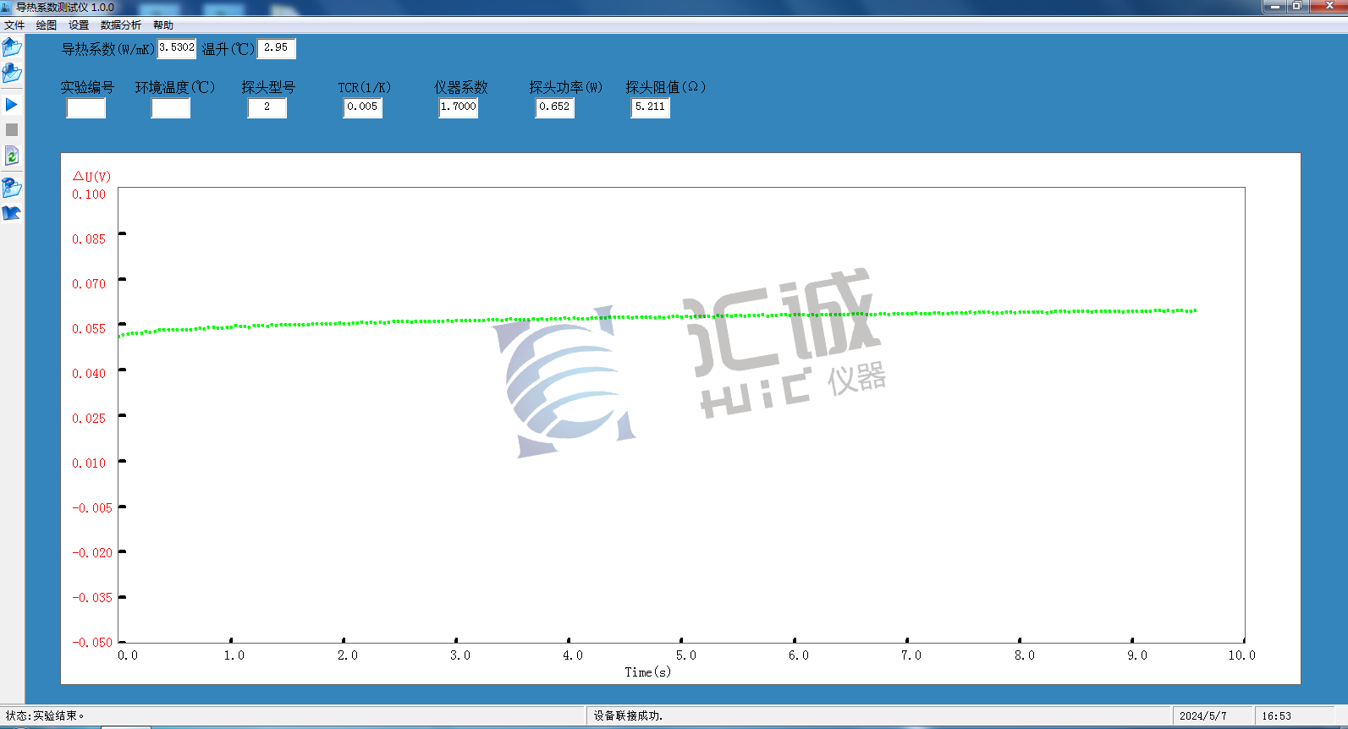Open the 绘图 menu
Screen dimensions: 1348x729
[47, 25]
